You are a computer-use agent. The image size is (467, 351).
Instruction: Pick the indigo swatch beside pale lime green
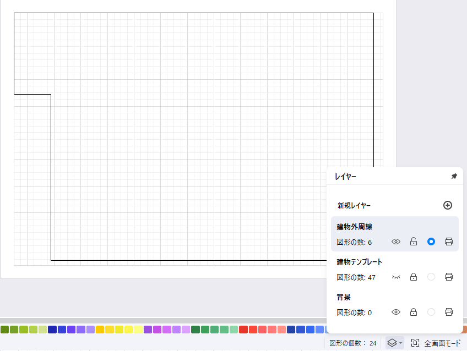[52, 330]
